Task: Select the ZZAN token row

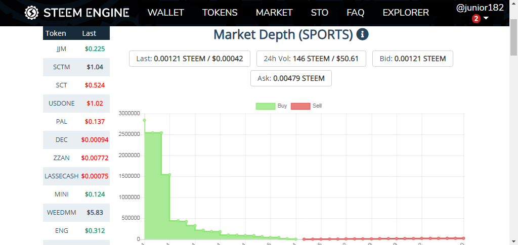Action: 76,158
